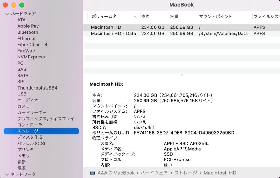Click the MacBook icon in the breadcrumb bar

coord(93,173)
